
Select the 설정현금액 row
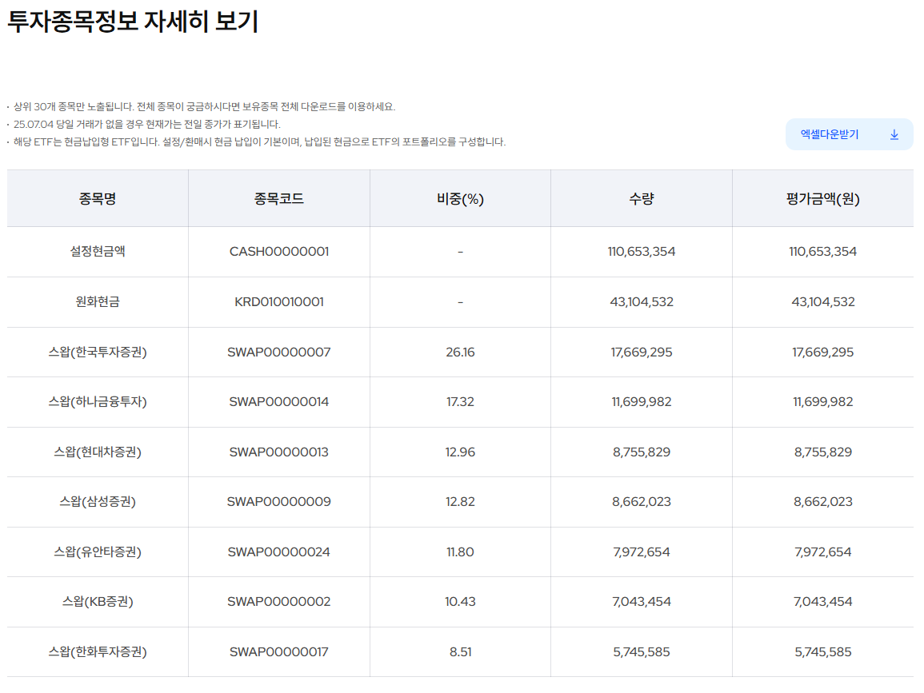96,251
